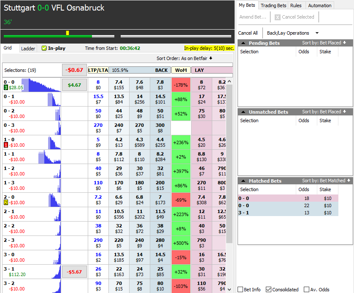
Task: Click the Cancel Selected X icon
Action: point(278,17)
